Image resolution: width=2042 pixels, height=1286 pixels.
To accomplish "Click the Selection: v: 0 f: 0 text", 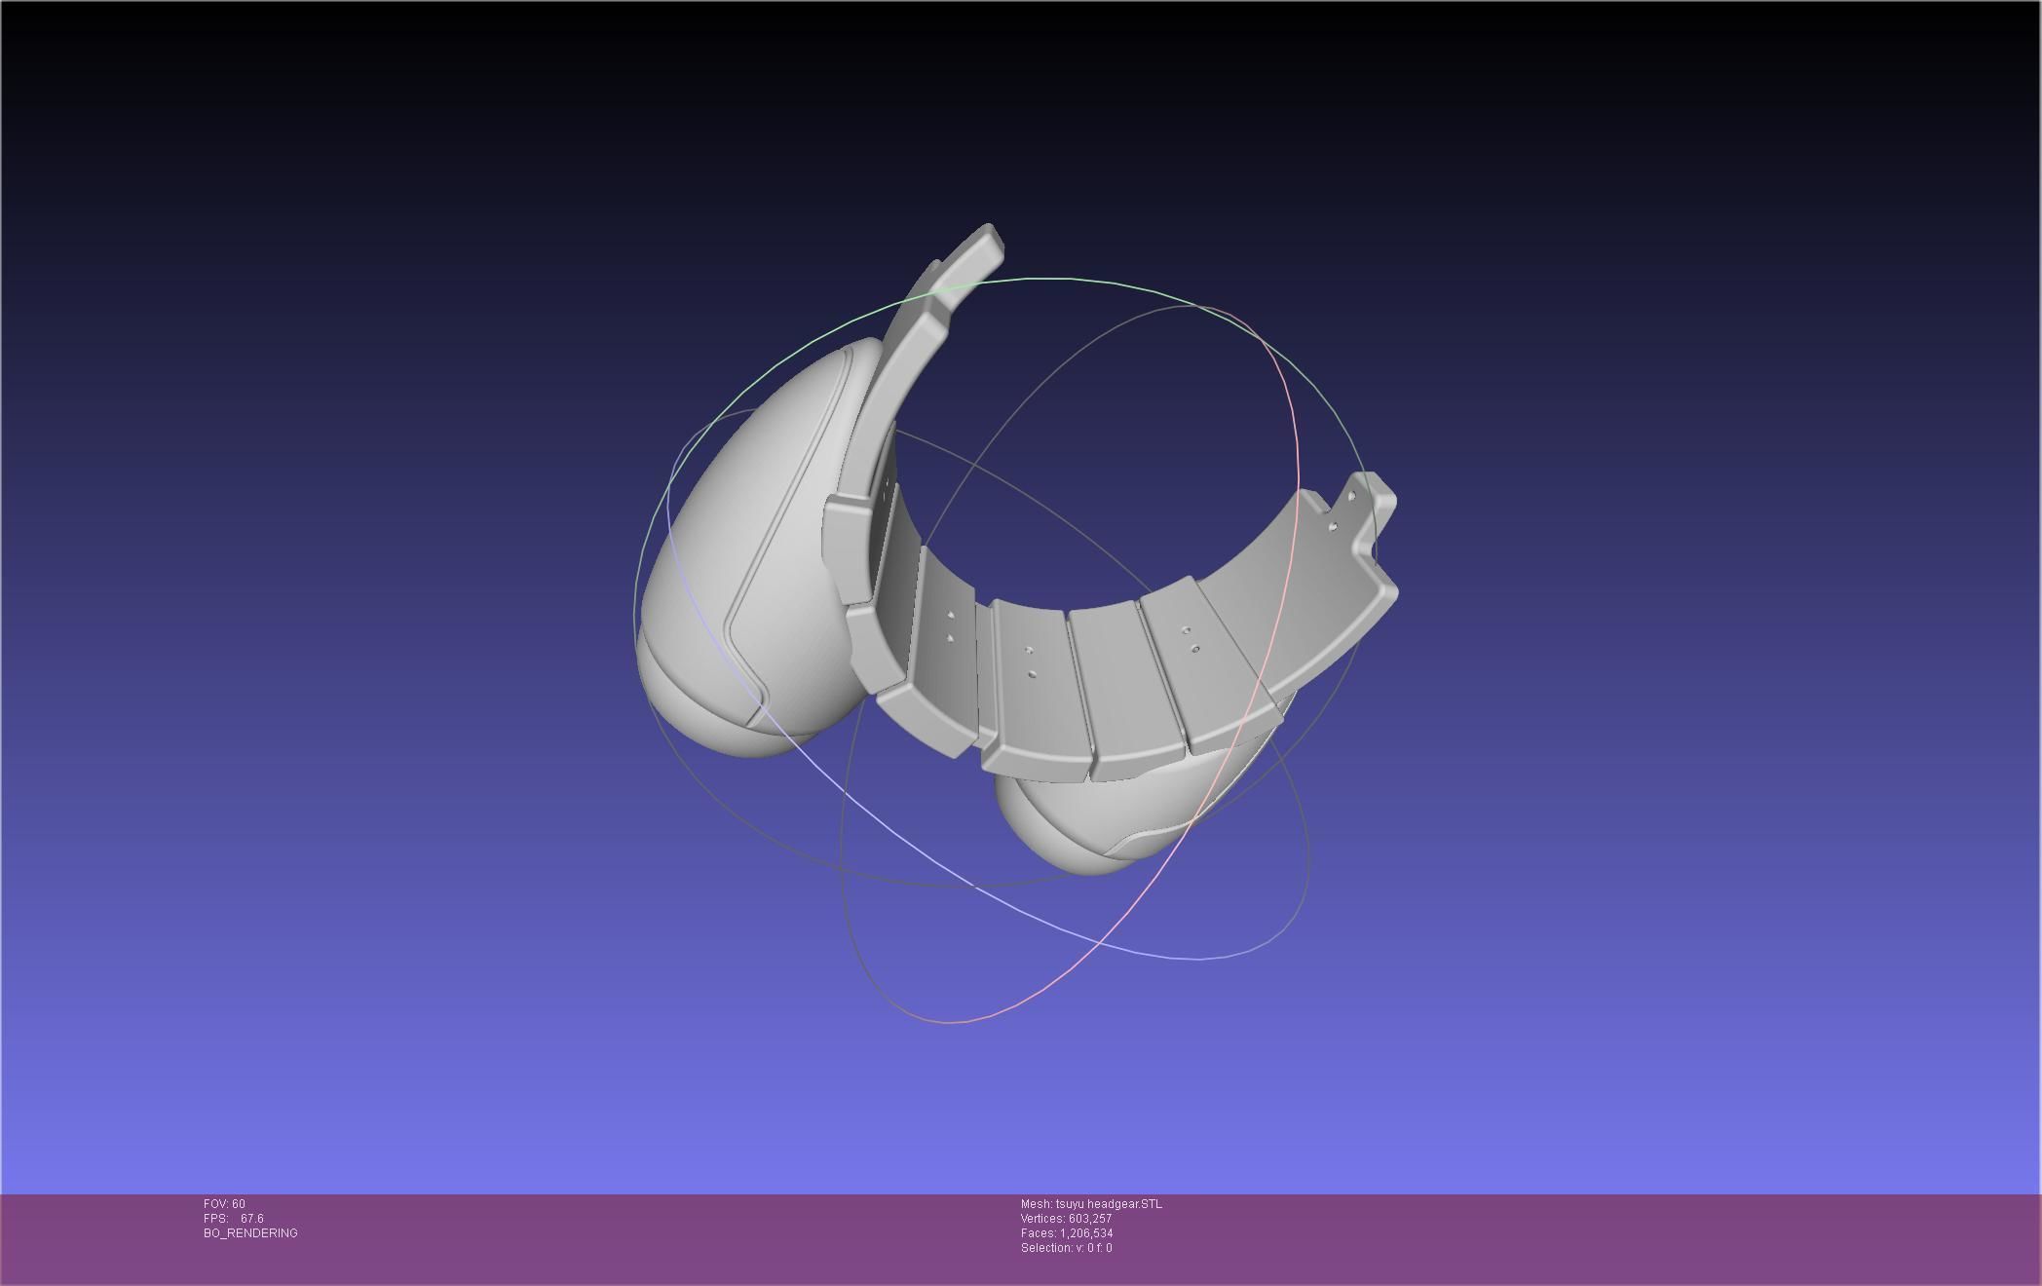I will (1066, 1248).
